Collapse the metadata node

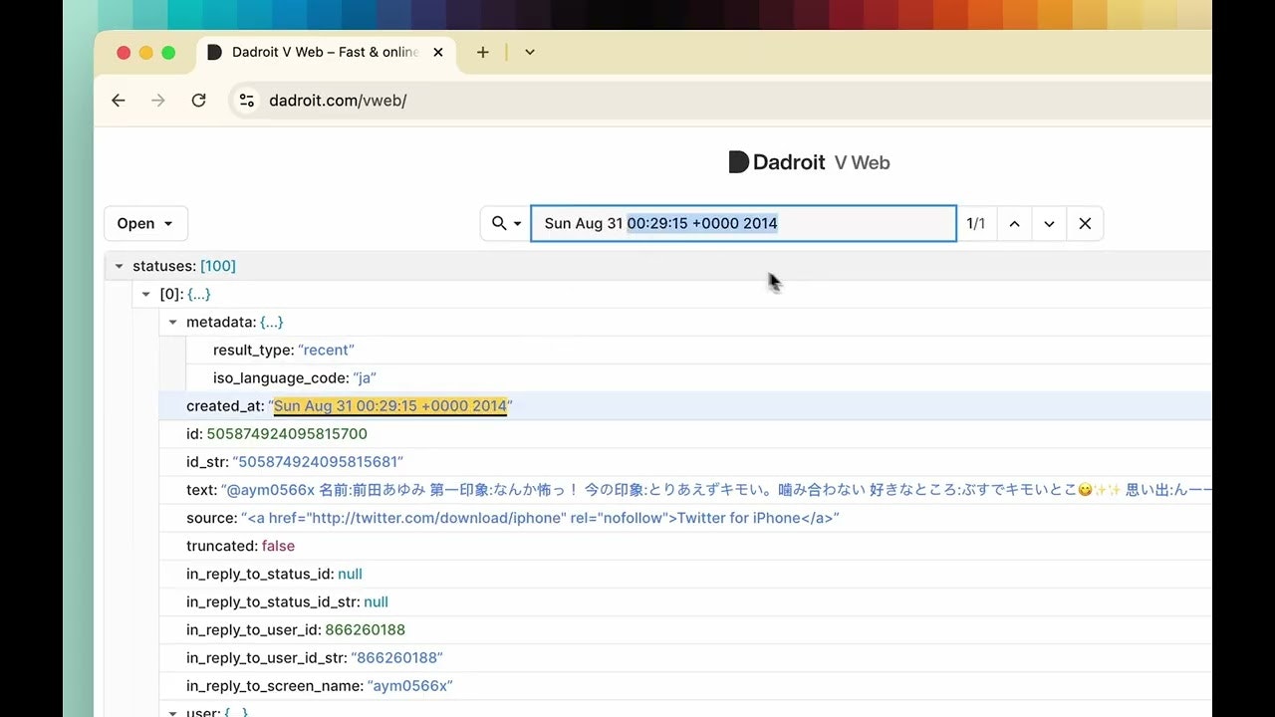tap(173, 322)
